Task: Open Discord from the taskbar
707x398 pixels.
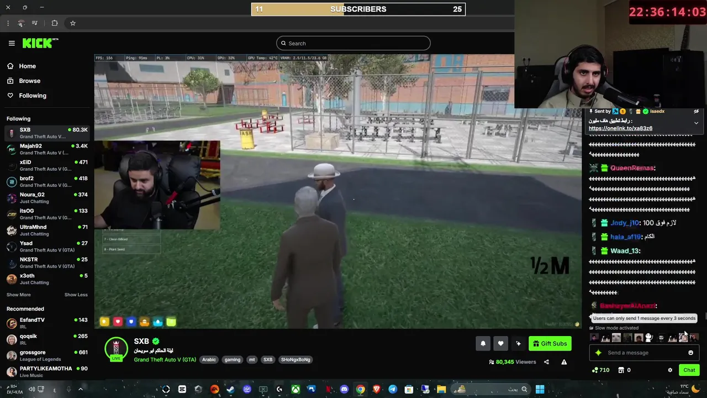Action: pos(344,389)
